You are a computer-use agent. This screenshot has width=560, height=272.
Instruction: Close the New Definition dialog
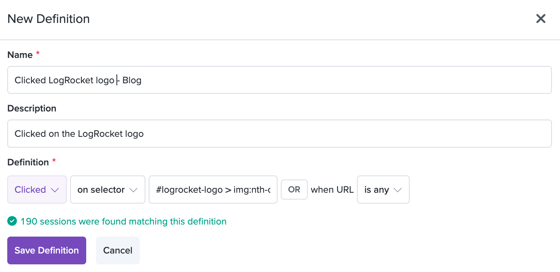point(540,19)
